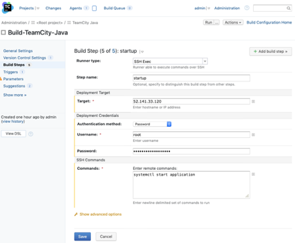Click the TeamCity Java project grid icon in breadcrumb
The width and height of the screenshot is (295, 243).
tap(69, 23)
